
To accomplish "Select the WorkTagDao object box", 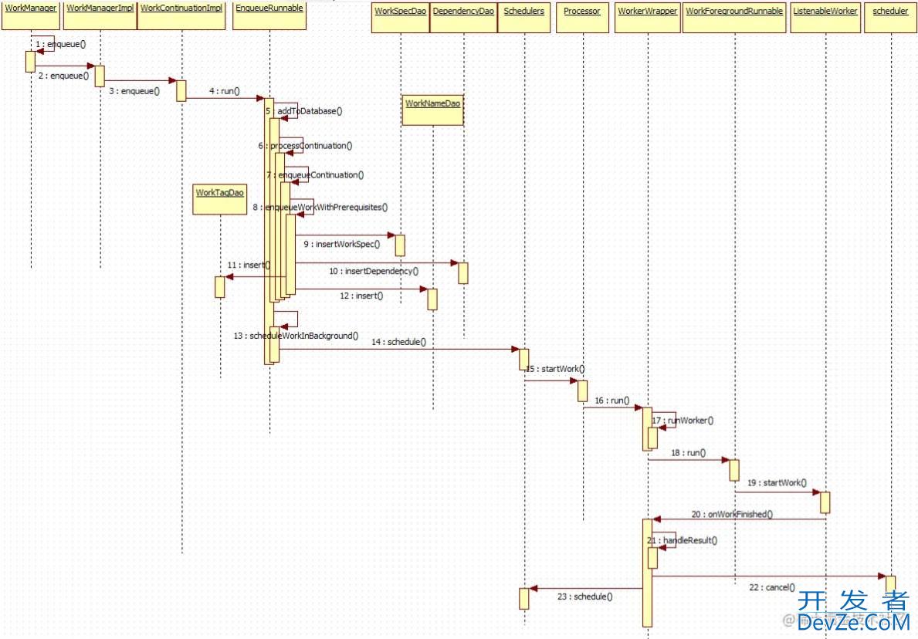I will [x=219, y=200].
